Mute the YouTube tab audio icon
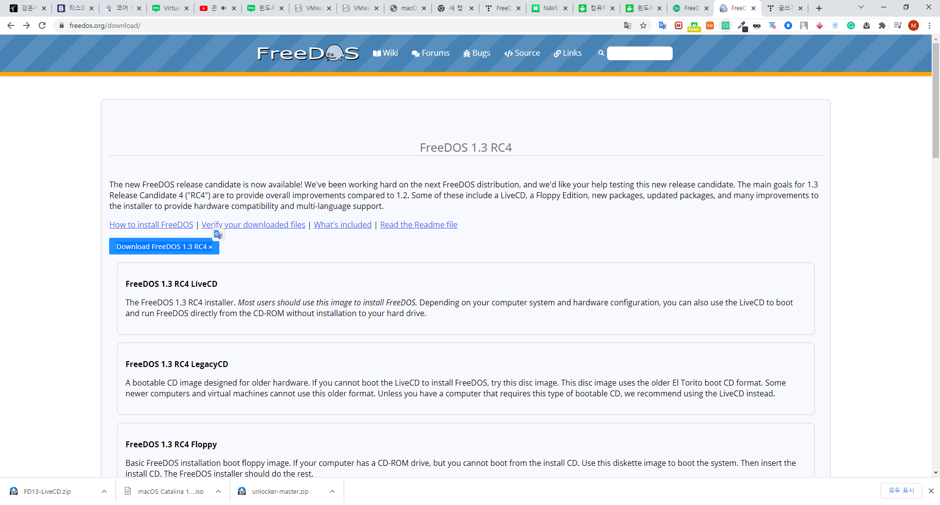 [224, 8]
